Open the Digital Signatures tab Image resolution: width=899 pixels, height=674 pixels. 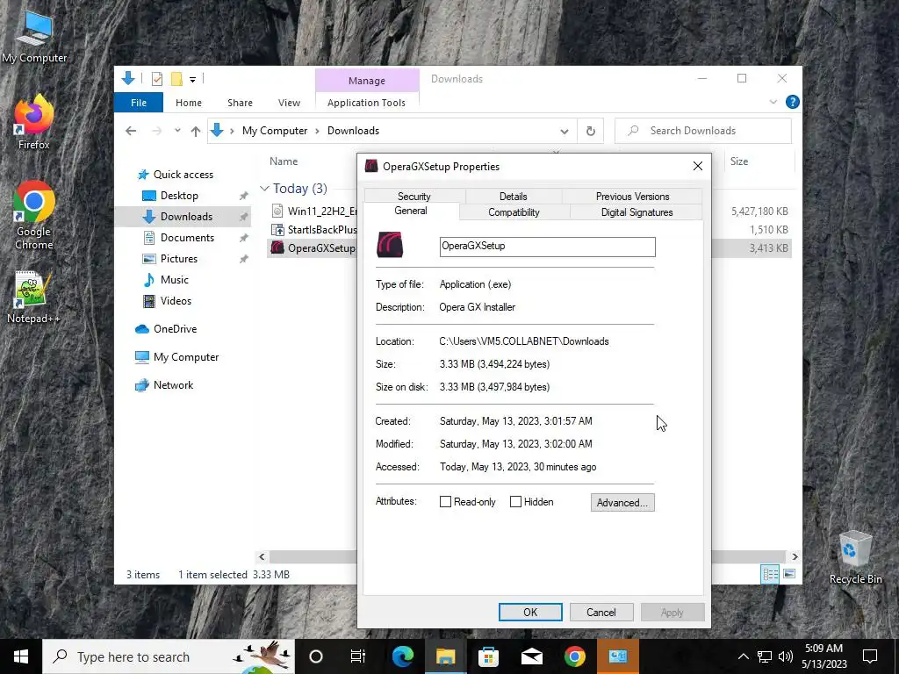636,212
